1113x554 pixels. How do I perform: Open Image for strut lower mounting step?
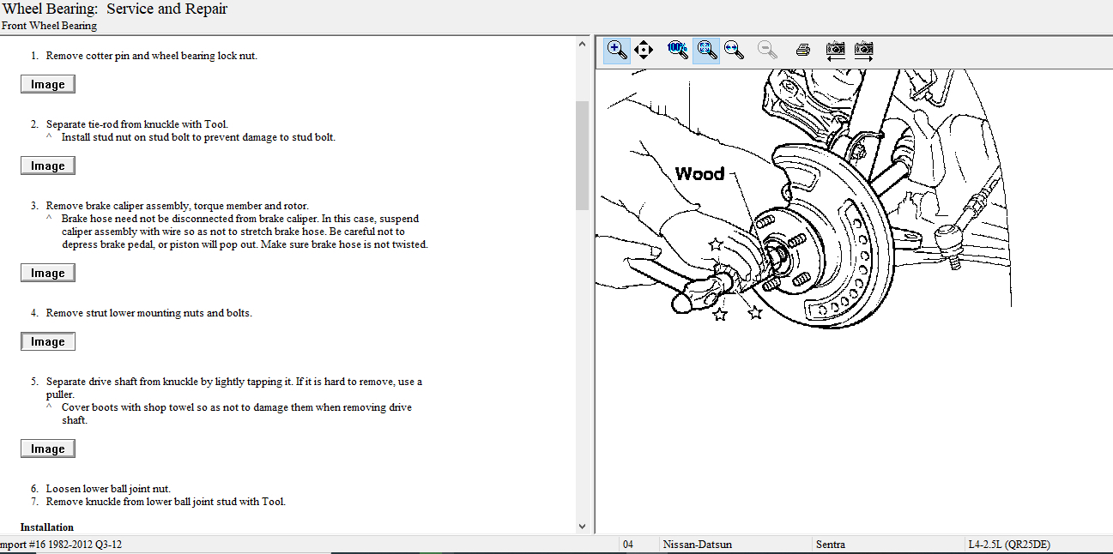pyautogui.click(x=48, y=341)
